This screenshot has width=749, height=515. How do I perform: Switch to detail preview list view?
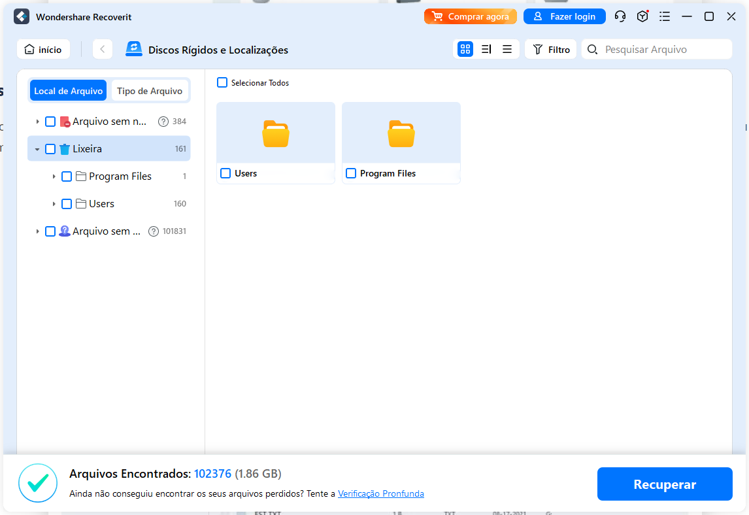point(486,49)
